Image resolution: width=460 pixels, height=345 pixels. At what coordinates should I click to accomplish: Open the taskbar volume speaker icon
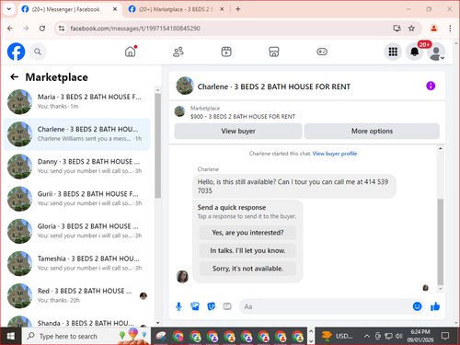[x=398, y=336]
